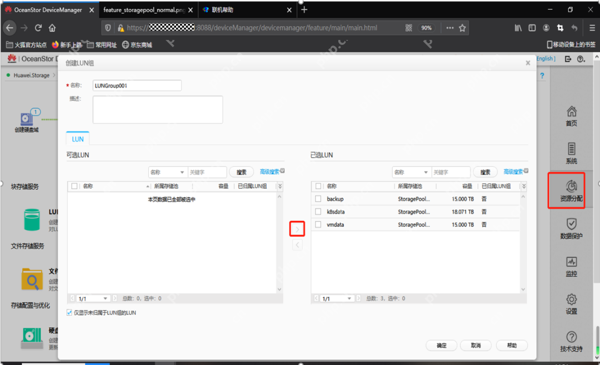Check the k8sdata LUN checkbox
This screenshot has height=365, width=600.
[x=318, y=212]
